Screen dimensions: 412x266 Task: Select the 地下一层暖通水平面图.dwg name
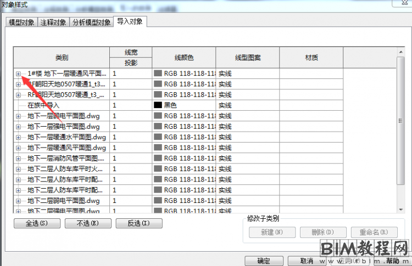66,137
